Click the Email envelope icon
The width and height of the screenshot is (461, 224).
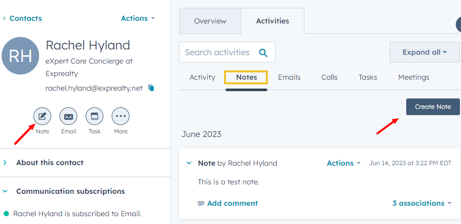(x=68, y=117)
